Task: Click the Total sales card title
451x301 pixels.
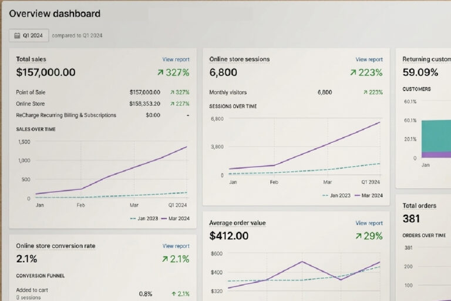Action: click(x=31, y=59)
